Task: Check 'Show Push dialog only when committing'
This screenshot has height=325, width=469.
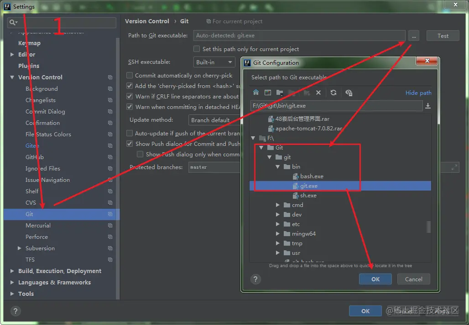Action: pyautogui.click(x=140, y=154)
